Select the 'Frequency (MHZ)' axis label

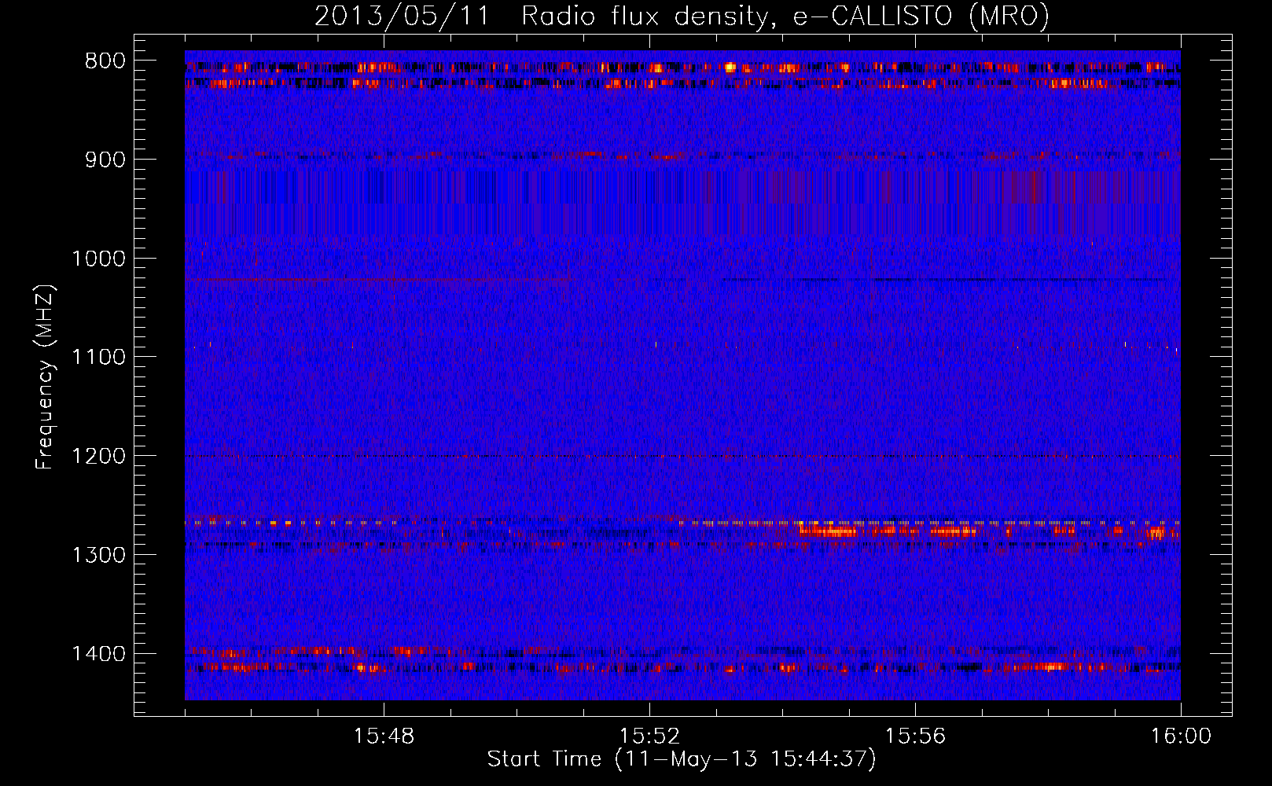(x=46, y=377)
